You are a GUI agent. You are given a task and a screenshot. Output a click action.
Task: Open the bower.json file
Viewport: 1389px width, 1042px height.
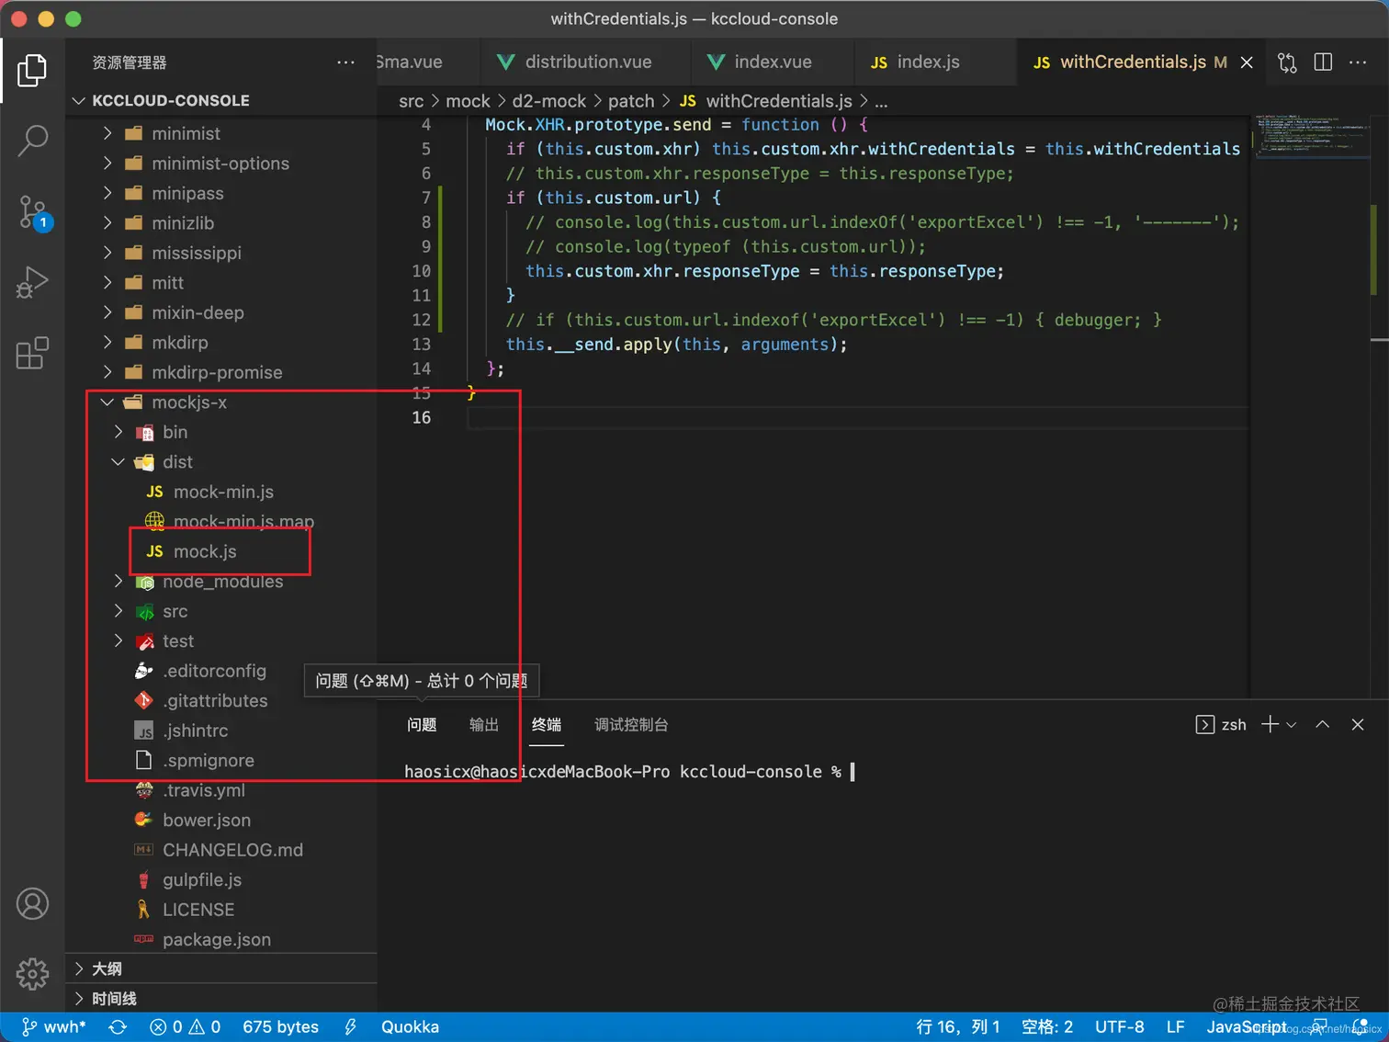[x=207, y=821]
